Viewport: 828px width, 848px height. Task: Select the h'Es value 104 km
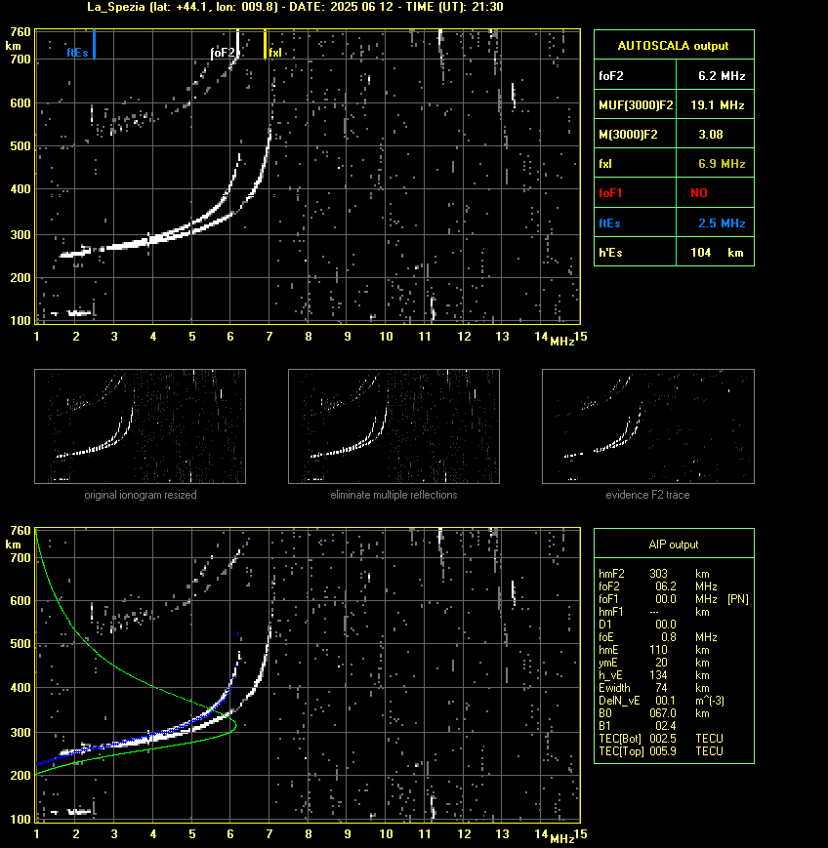(715, 253)
